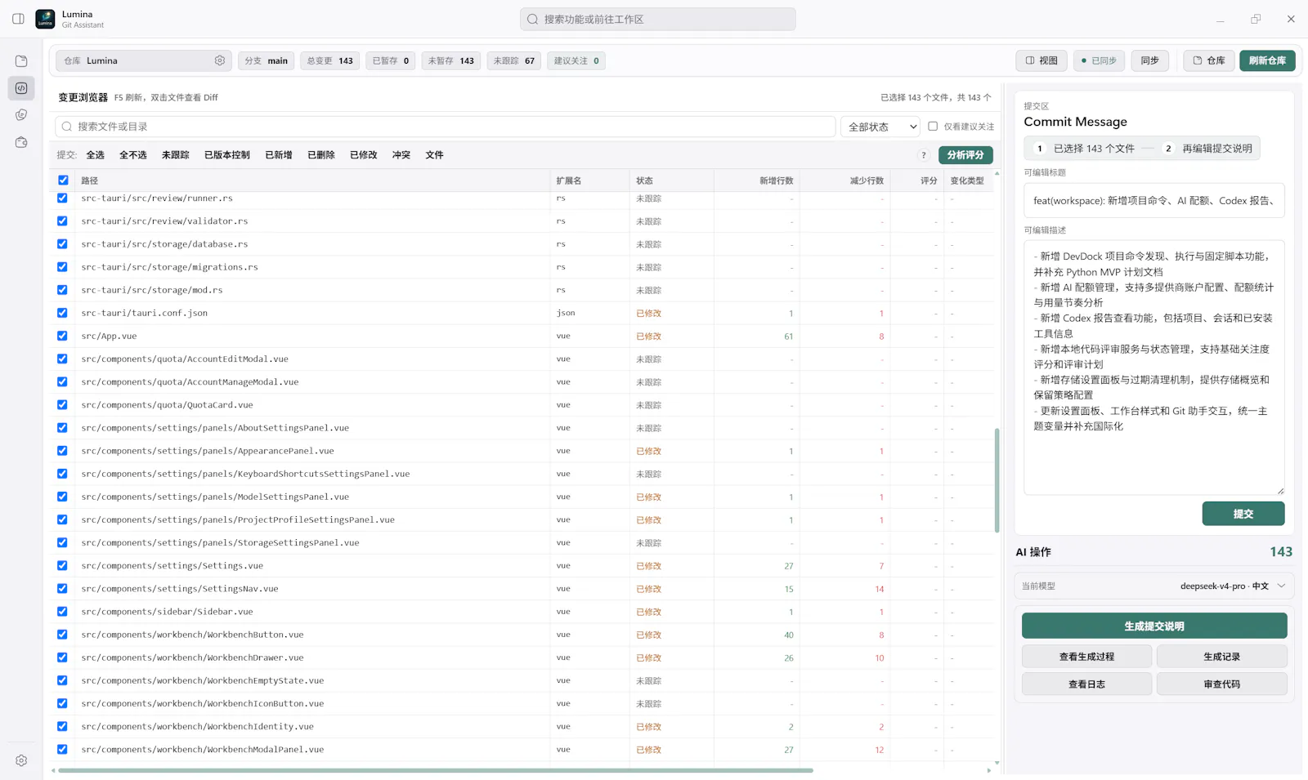Open the folder icon in left sidebar
Image resolution: width=1308 pixels, height=780 pixels.
click(21, 61)
